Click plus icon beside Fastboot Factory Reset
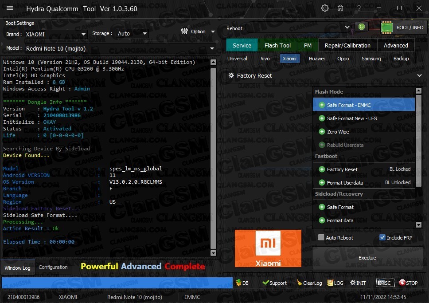 coord(322,169)
